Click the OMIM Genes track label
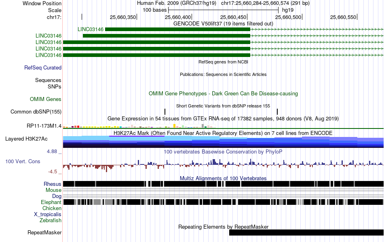Viewport: 384px width, 242px height. tap(46, 99)
